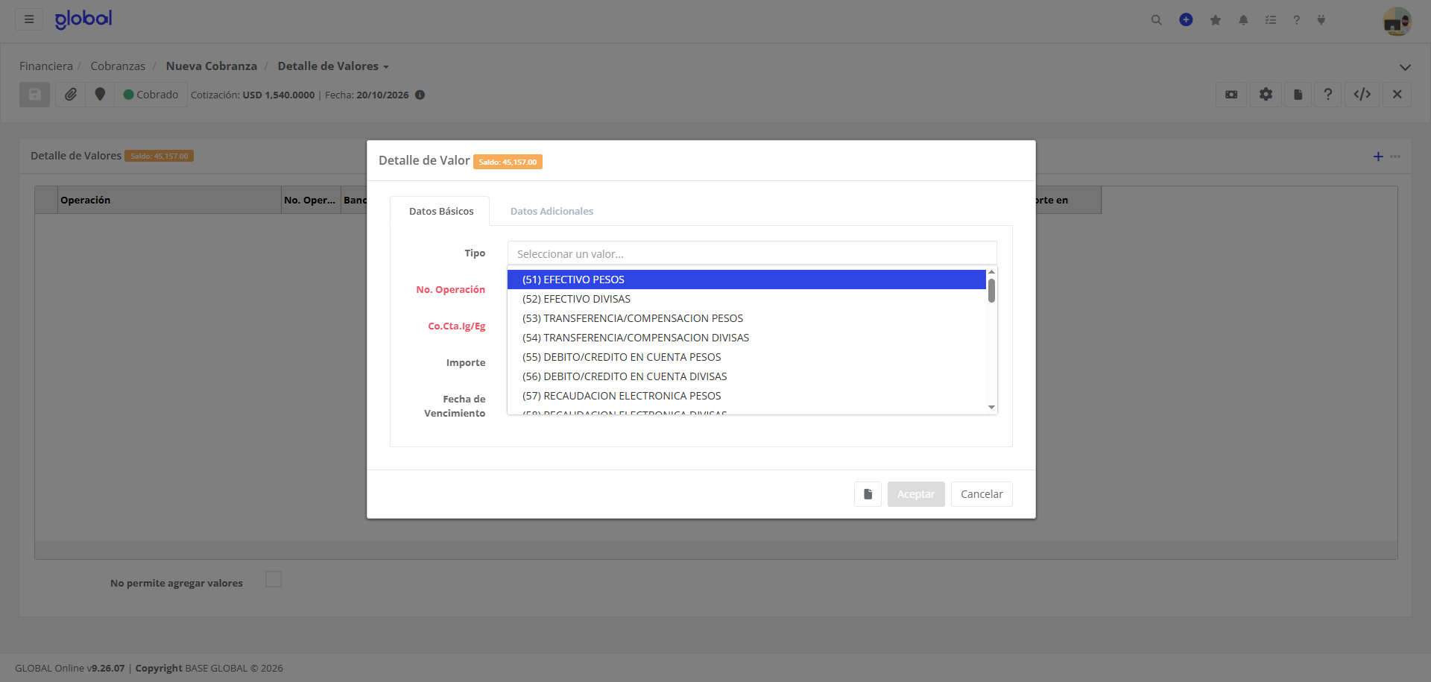Click the dropdown list scroll up arrow
The width and height of the screenshot is (1431, 682).
991,272
